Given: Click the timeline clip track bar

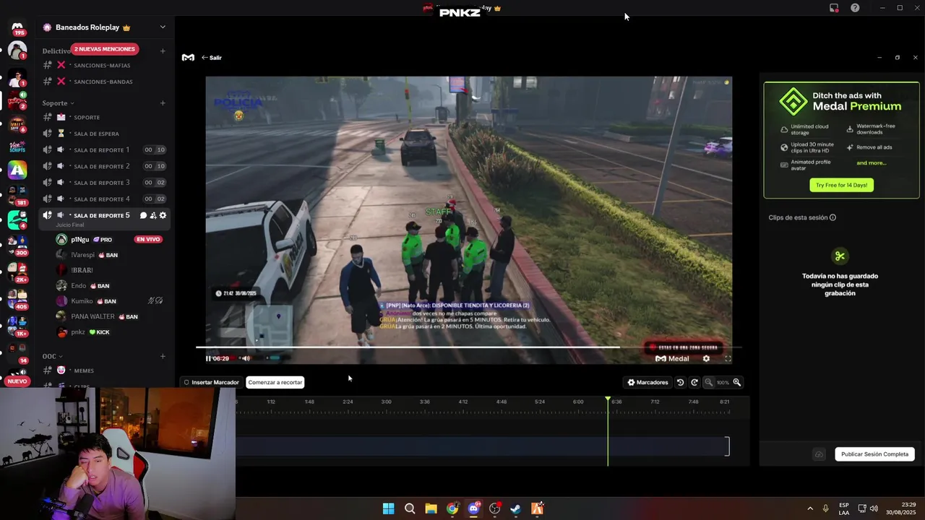Looking at the screenshot, I should pos(482,446).
